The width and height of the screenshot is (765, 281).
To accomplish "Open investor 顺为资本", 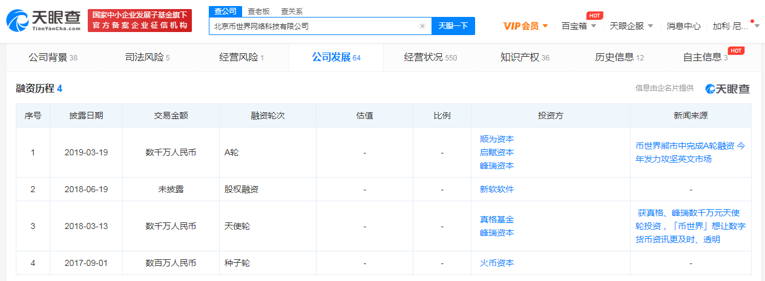I will 497,139.
